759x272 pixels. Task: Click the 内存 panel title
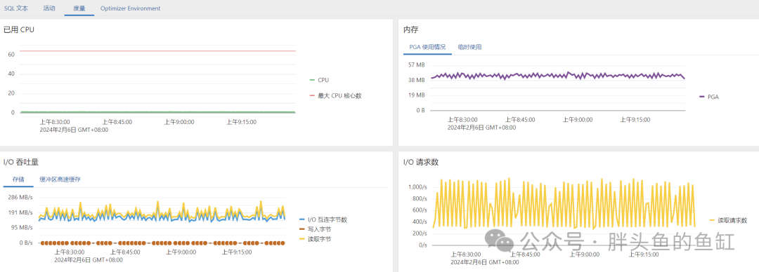410,29
